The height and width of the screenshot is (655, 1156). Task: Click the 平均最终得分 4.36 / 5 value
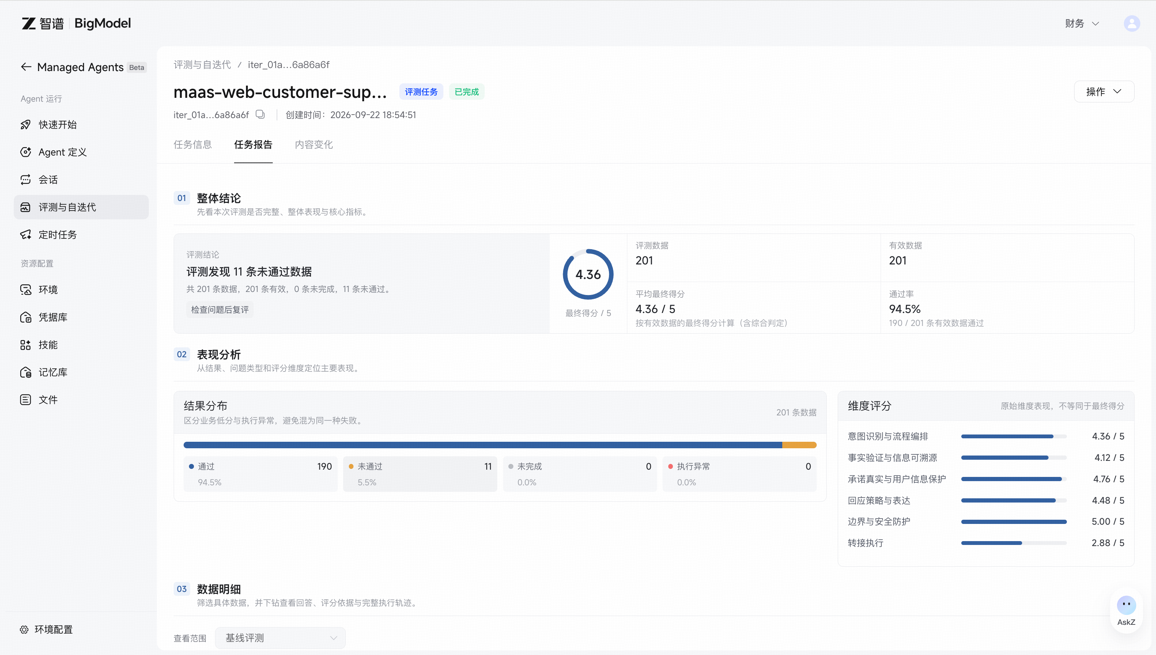[655, 309]
